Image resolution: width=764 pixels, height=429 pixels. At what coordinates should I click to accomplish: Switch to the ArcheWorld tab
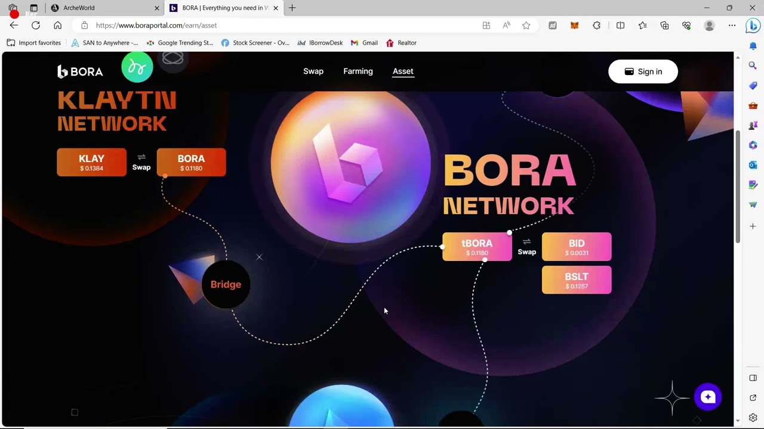click(x=104, y=8)
